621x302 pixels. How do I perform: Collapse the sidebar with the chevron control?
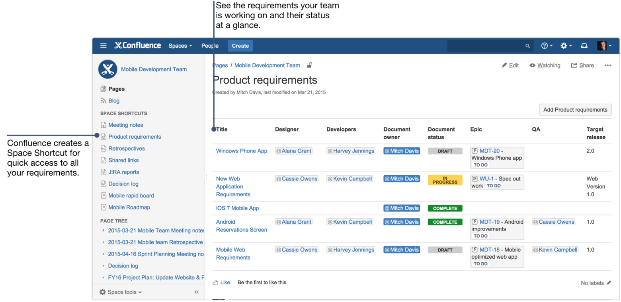point(196,292)
